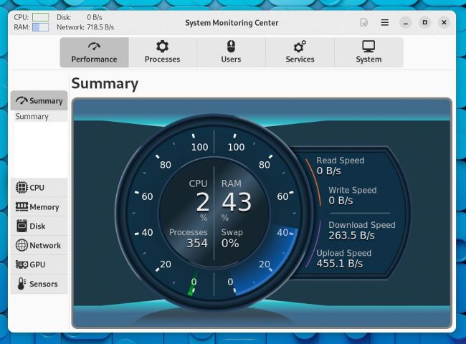466x344 pixels.
Task: Open the Sensors sidebar section
Action: tap(39, 285)
